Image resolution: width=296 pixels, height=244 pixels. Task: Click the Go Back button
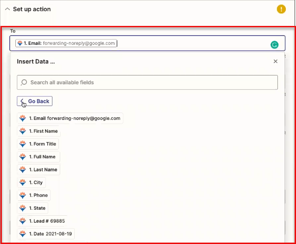coord(35,101)
